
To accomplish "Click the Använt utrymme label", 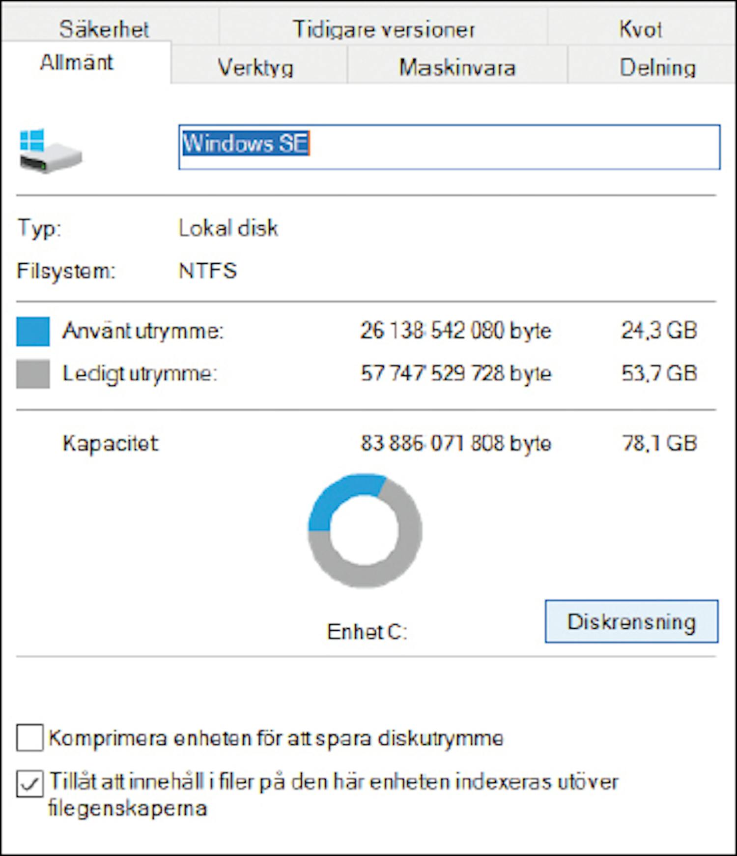I will tap(143, 331).
